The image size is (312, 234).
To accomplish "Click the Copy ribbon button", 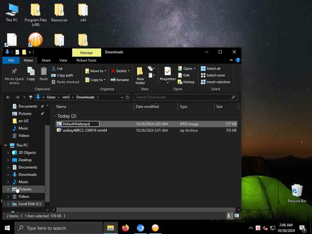I will [x=31, y=74].
